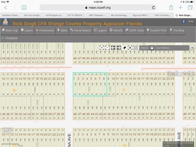The image size is (196, 147).
Task: Open the Base map menu
Action: click(x=10, y=30)
